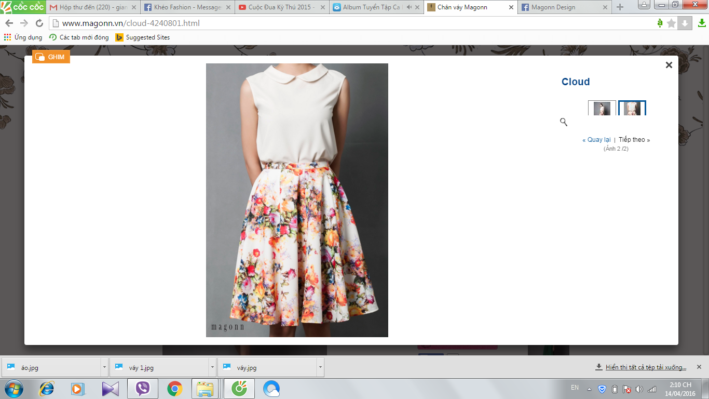Click the Cốc Cốc browser logo button
Image resolution: width=709 pixels, height=399 pixels.
(22, 7)
